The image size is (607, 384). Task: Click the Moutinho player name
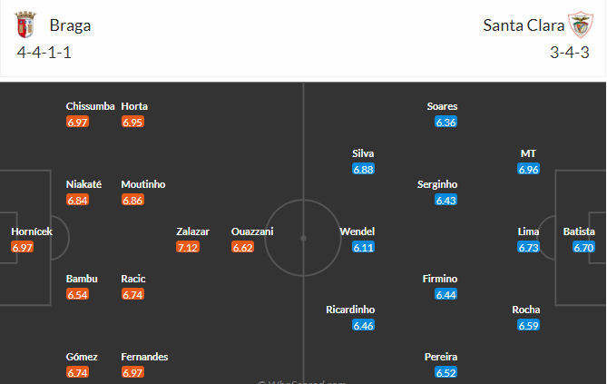click(143, 184)
